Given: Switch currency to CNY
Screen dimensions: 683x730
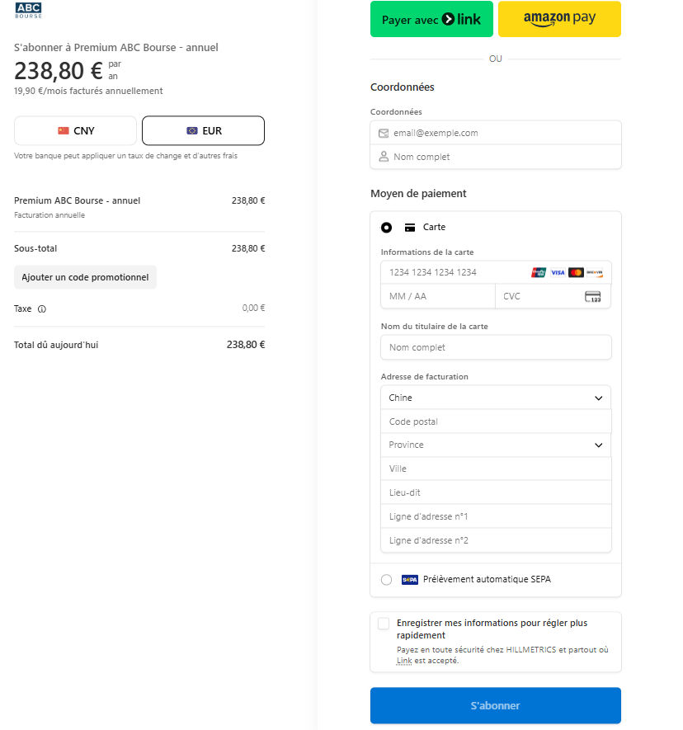Looking at the screenshot, I should tap(75, 131).
